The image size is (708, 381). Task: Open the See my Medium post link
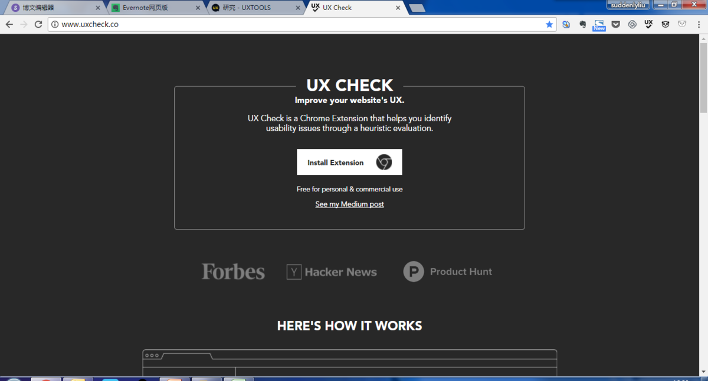(x=349, y=204)
